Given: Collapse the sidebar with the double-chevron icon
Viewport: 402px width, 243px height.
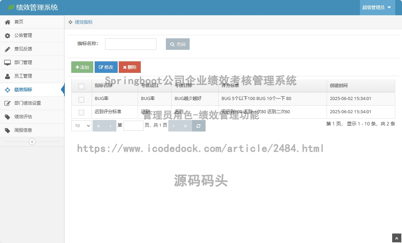Looking at the screenshot, I should click(x=32, y=142).
